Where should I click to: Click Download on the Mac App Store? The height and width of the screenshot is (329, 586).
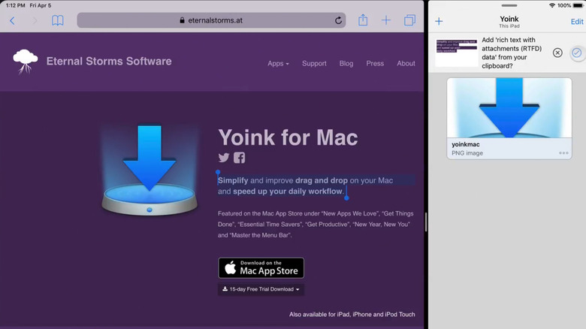(x=261, y=267)
